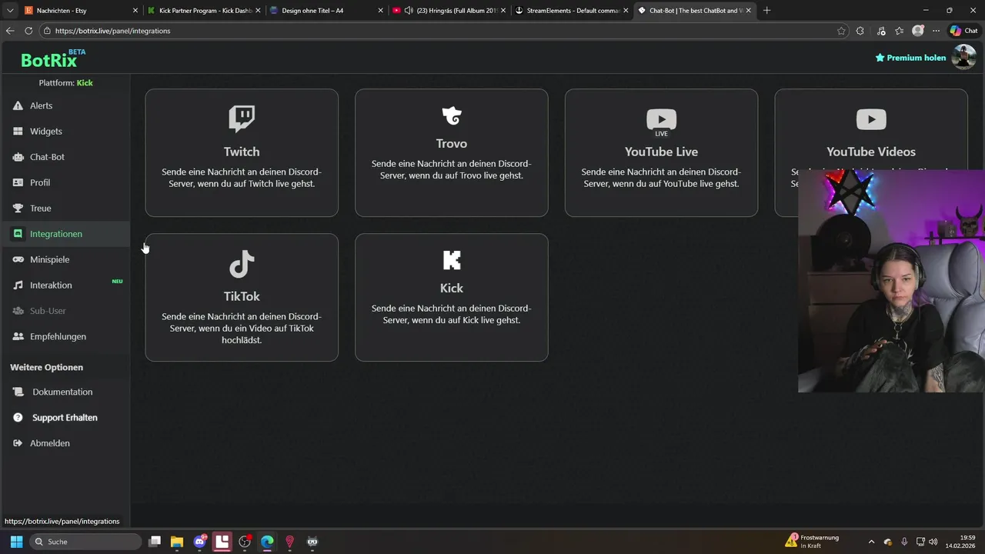985x554 pixels.
Task: Open the volume control in tray
Action: pos(933,542)
